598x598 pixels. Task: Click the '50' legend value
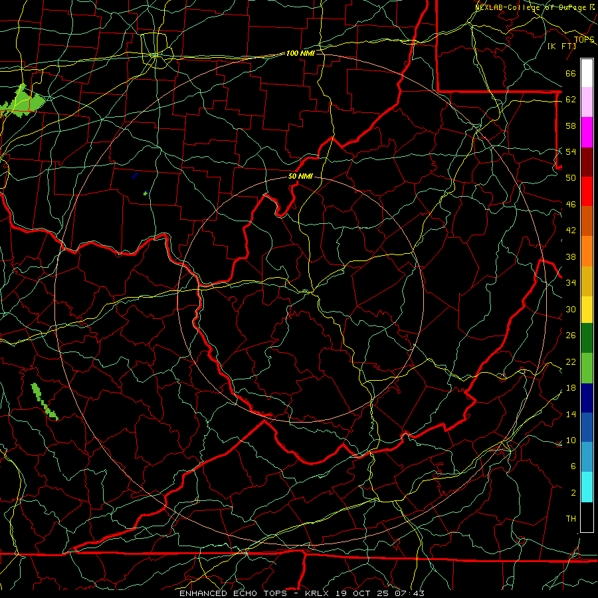click(571, 177)
